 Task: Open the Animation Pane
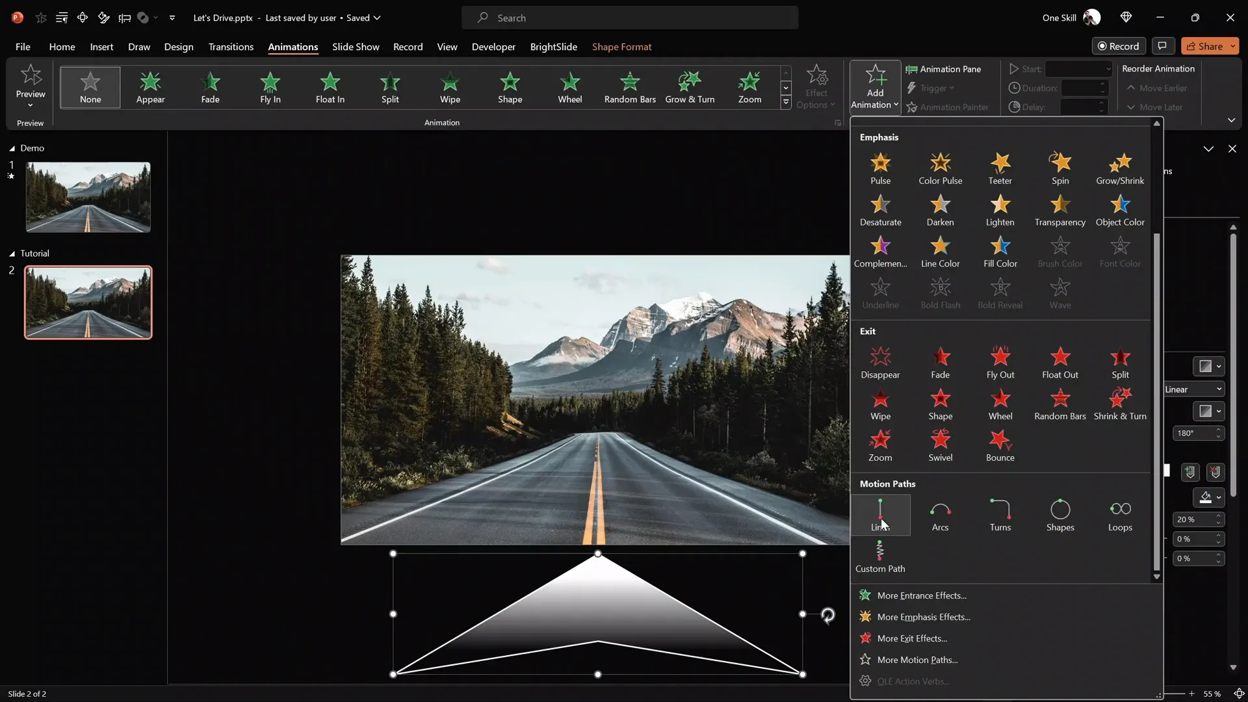[x=943, y=69]
